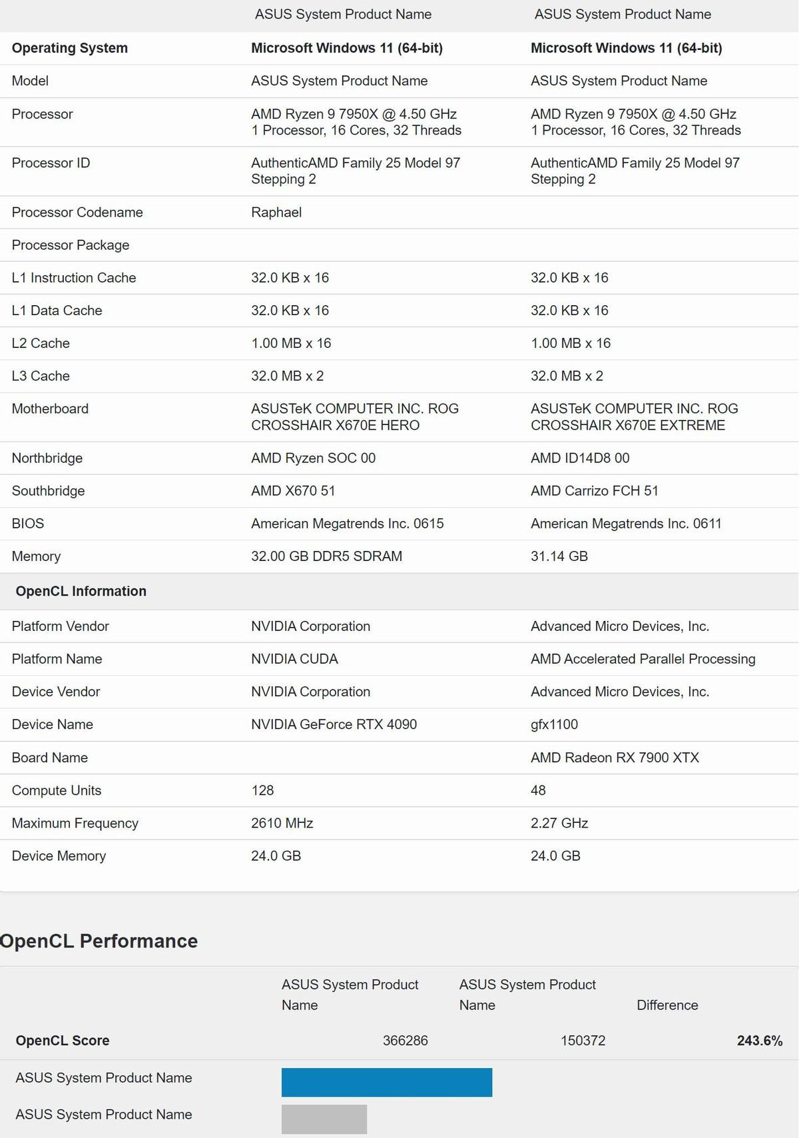This screenshot has height=1138, width=799.
Task: Click the CROSSHAIR X670E EXTREME motherboard text
Action: pyautogui.click(x=628, y=425)
